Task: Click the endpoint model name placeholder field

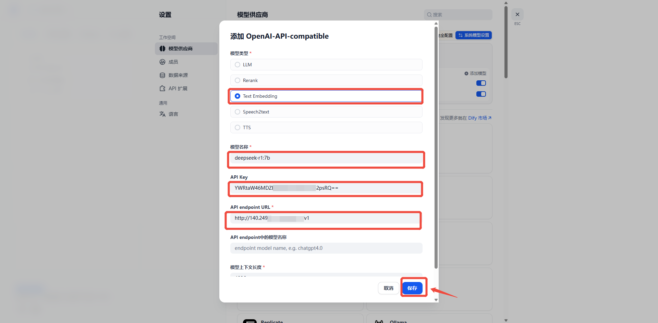Action: coord(326,248)
